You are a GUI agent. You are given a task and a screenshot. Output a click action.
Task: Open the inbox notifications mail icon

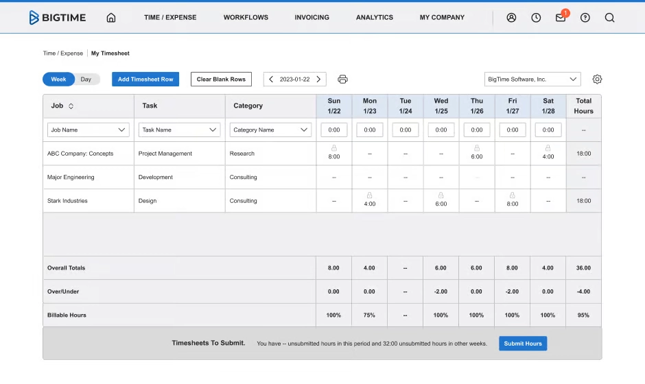pyautogui.click(x=561, y=18)
